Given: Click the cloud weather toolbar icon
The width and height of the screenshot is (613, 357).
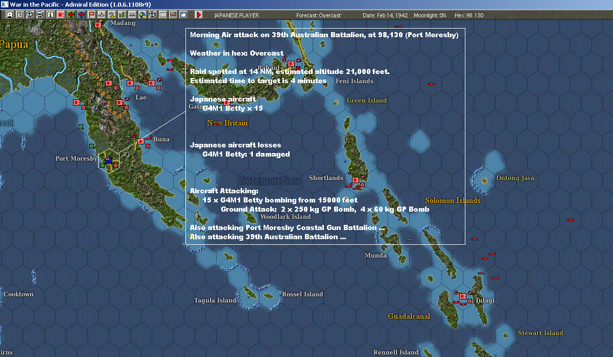Looking at the screenshot, I should point(183,15).
